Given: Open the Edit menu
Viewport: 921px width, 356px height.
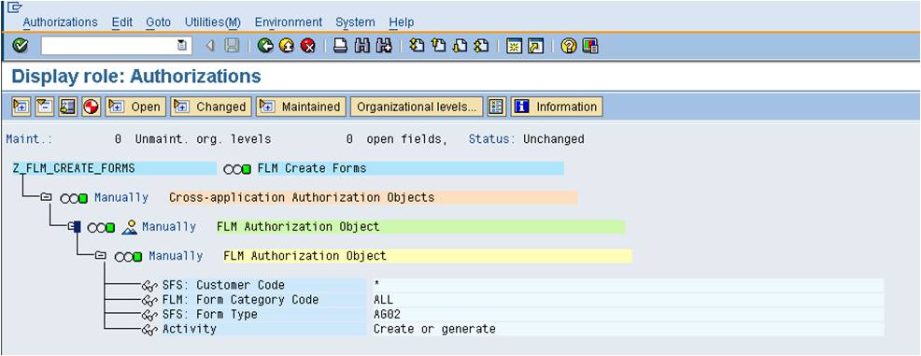Looking at the screenshot, I should coord(122,22).
